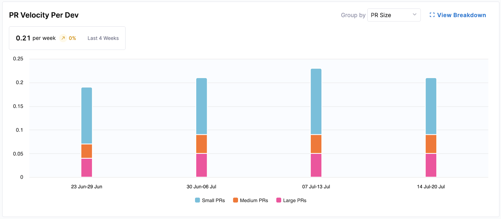Click the PR Velocity Per Dev title

44,15
